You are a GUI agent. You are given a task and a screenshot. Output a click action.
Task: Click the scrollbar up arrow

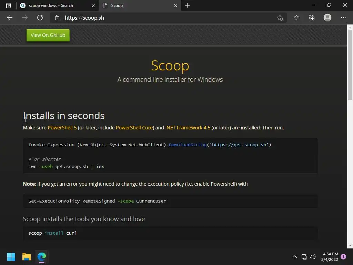350,28
